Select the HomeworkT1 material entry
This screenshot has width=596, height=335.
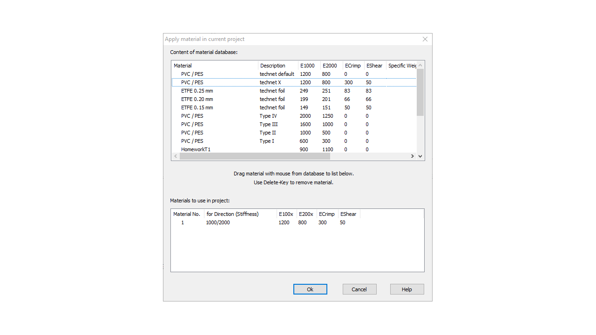coord(196,149)
